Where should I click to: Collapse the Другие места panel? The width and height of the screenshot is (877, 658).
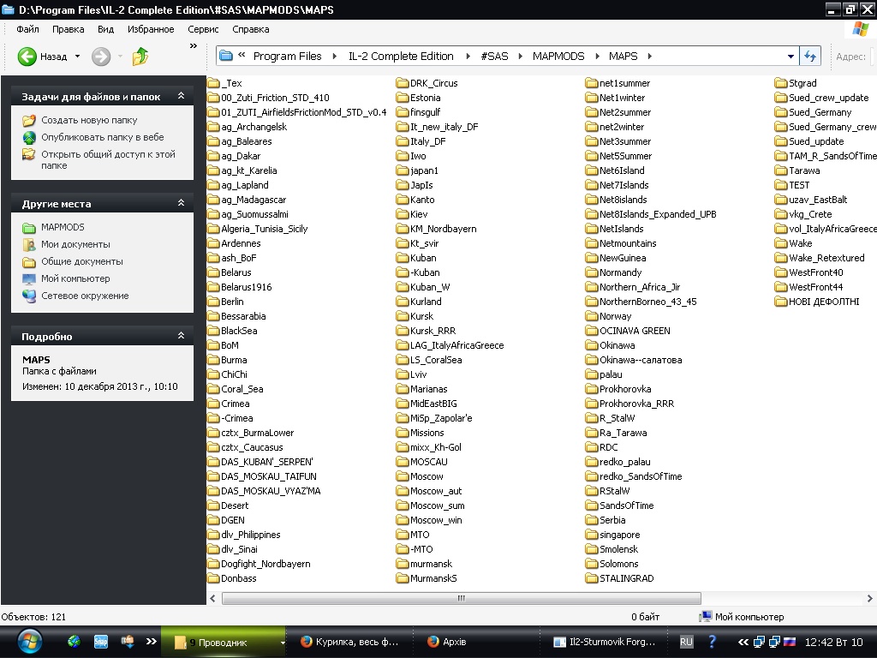tap(181, 203)
